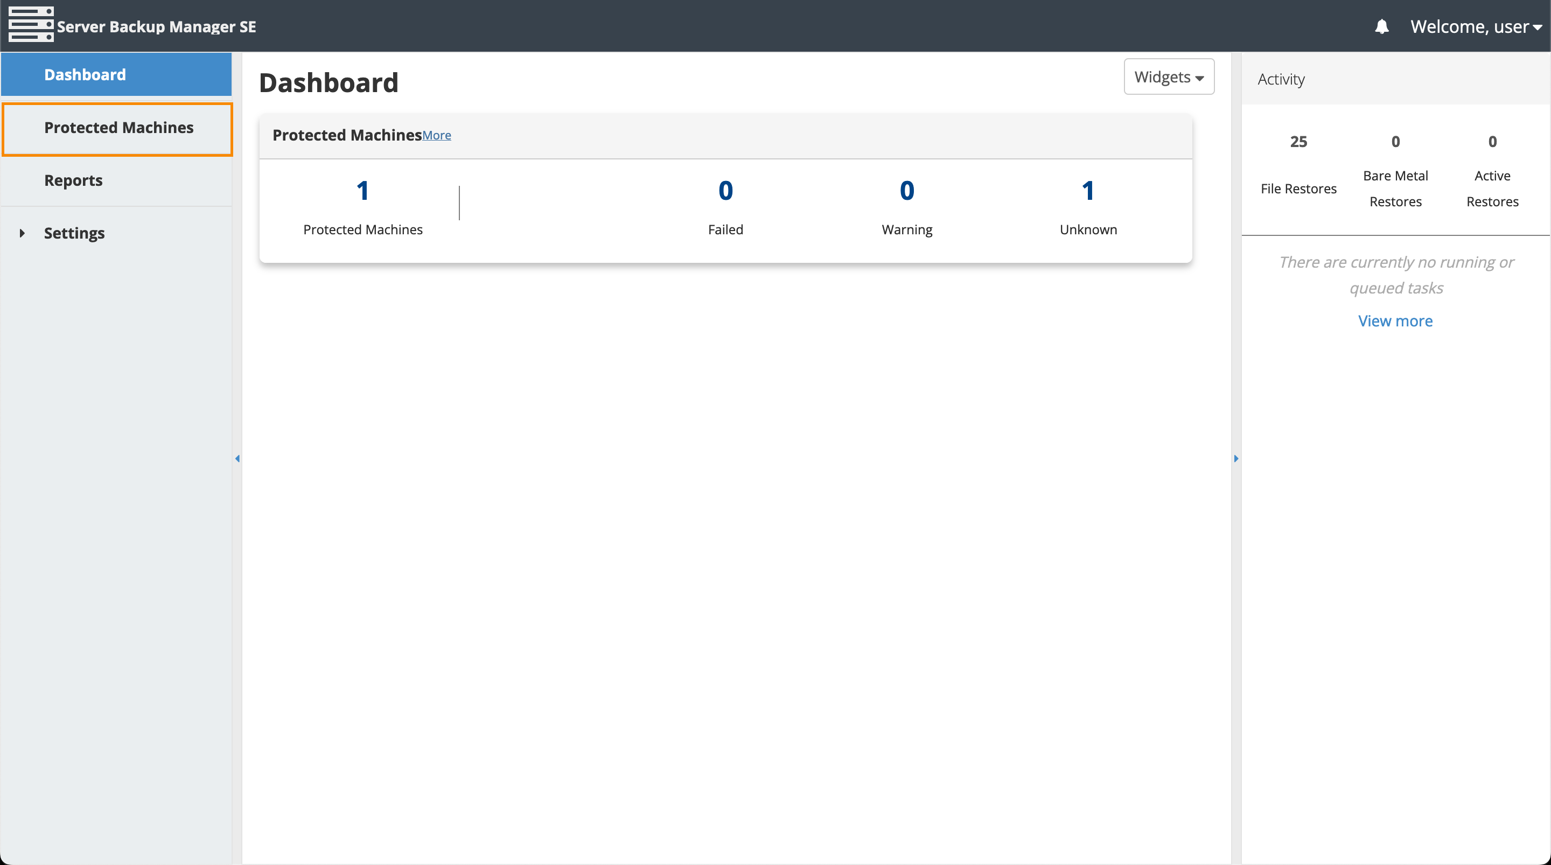This screenshot has height=865, width=1551.
Task: Click the Protected Machines count of 1
Action: [x=362, y=191]
